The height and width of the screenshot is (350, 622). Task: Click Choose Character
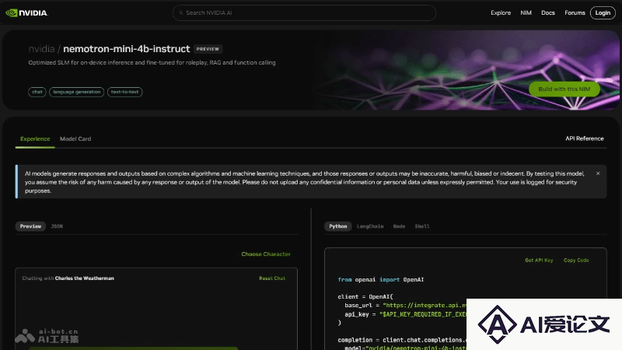[266, 254]
